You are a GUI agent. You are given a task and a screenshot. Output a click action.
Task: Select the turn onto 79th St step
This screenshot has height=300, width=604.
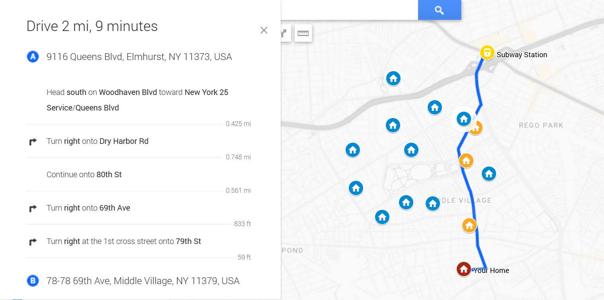coord(123,241)
